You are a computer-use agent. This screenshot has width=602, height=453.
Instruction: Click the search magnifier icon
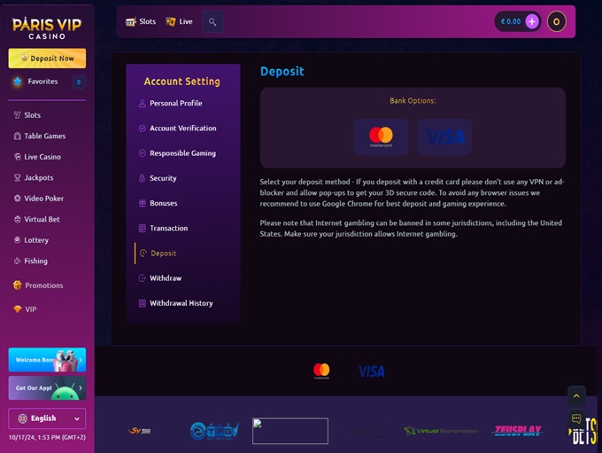[212, 22]
